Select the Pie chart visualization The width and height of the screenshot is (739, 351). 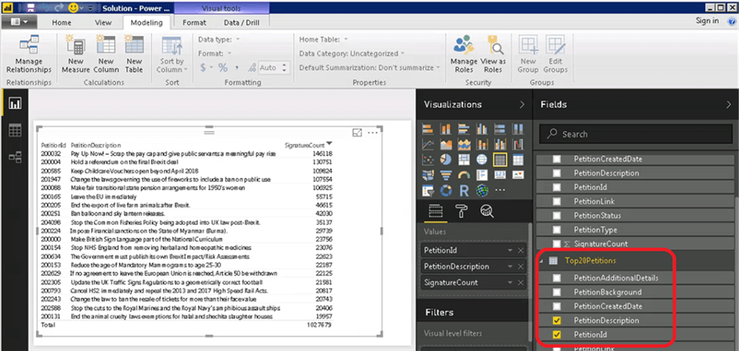[446, 160]
